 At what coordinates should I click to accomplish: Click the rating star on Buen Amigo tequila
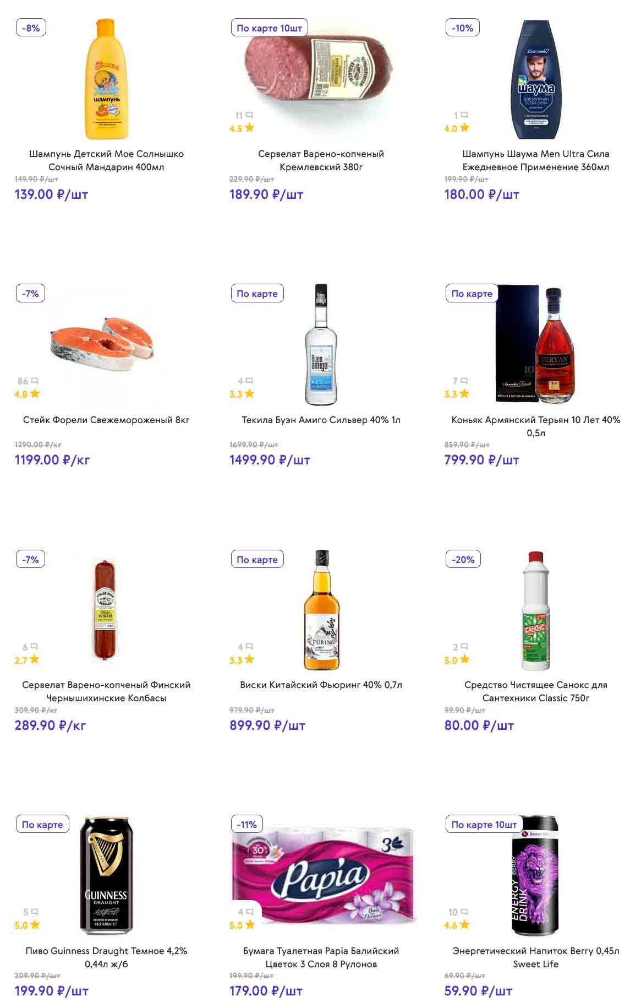[249, 394]
